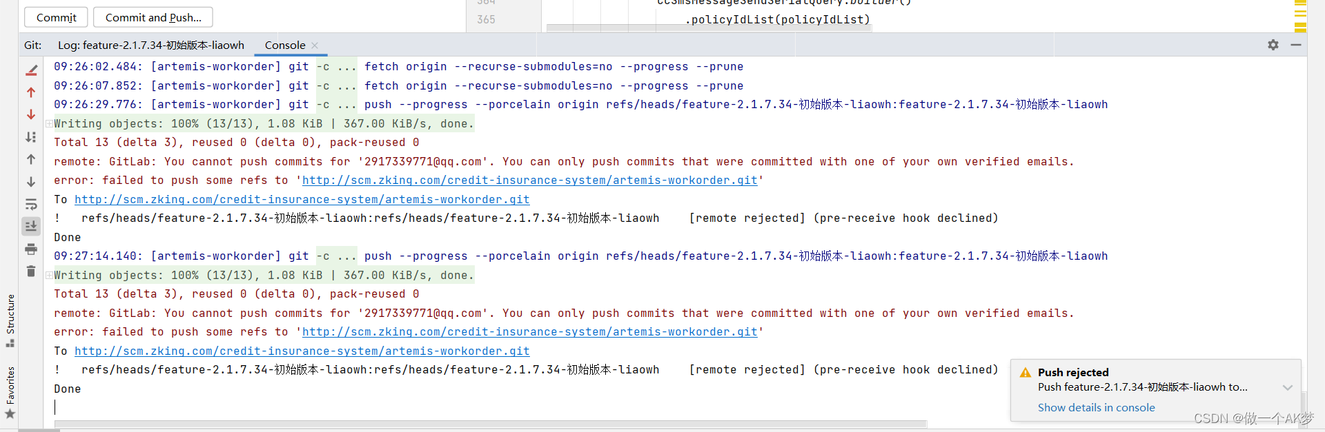Click line number 365 in editor gutter
Screen dimensions: 1325x432
pyautogui.click(x=486, y=19)
